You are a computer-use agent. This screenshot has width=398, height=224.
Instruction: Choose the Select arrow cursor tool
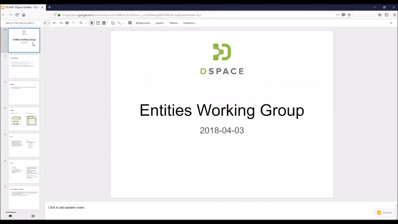(x=92, y=23)
